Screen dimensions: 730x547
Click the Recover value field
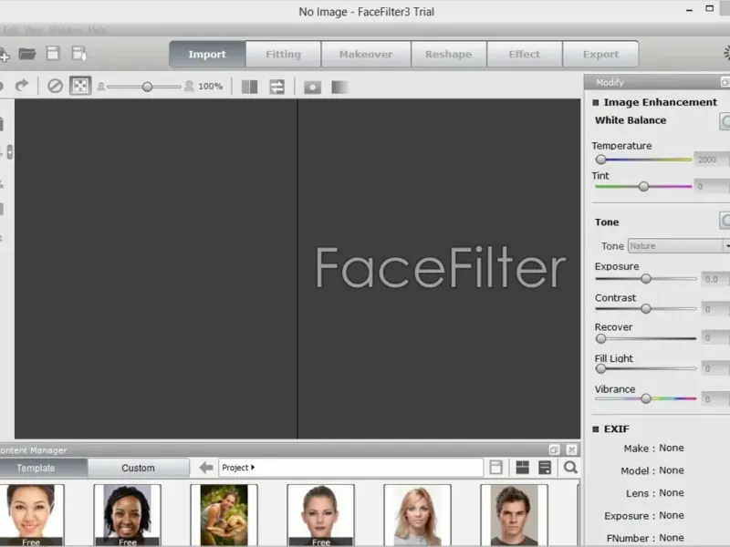tap(715, 337)
